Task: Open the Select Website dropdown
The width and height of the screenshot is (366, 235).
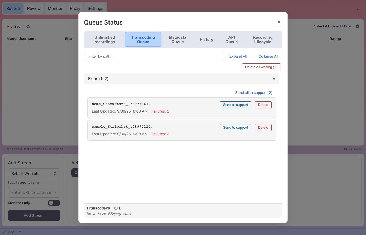Action: (x=34, y=174)
